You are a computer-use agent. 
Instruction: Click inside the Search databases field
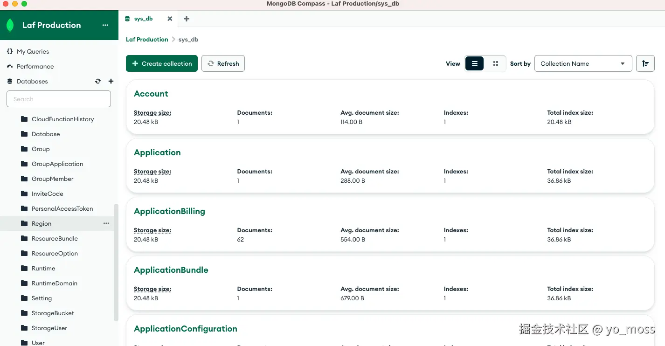58,99
